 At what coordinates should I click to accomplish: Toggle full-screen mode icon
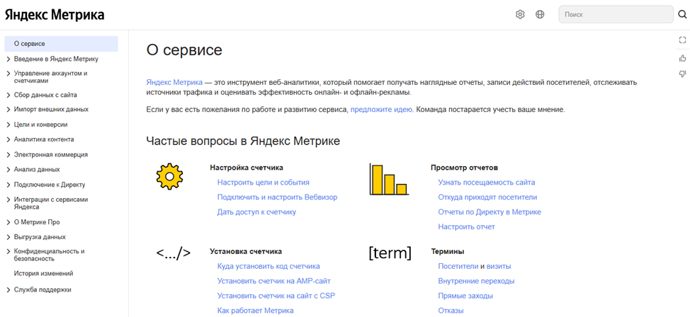682,40
